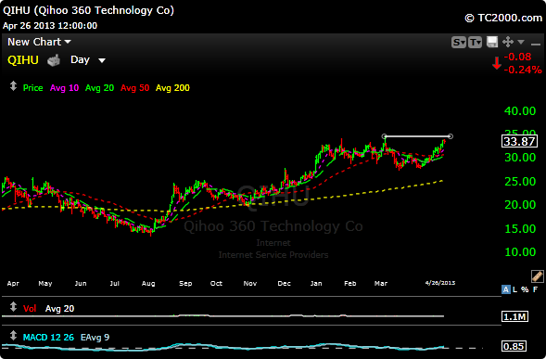Open the New Chart dropdown menu

click(39, 42)
